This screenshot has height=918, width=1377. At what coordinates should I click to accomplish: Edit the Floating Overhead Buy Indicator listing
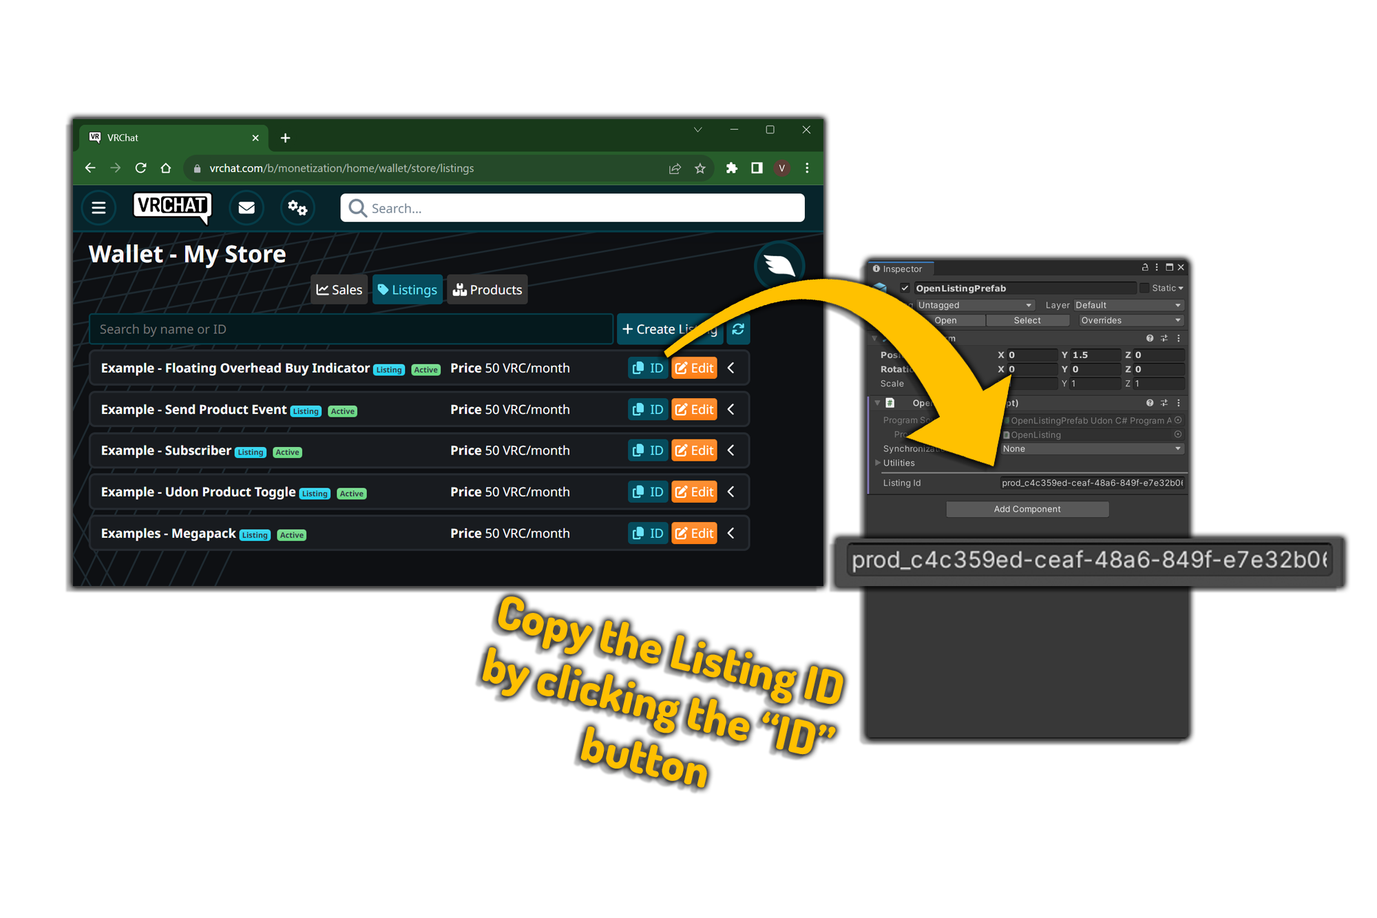click(x=694, y=368)
